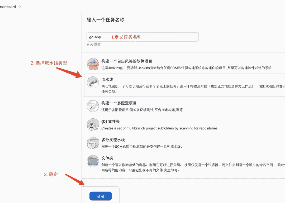Click the multibranch project subfolders description
The image size is (285, 203).
coord(160,128)
